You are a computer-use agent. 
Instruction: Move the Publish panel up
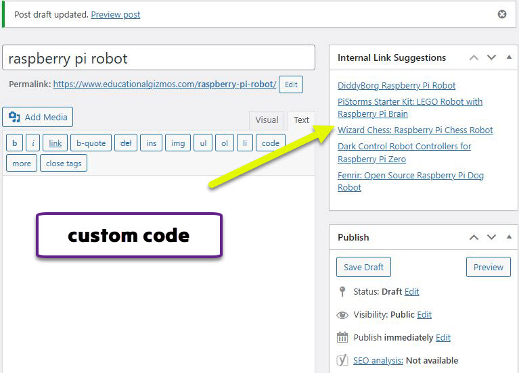coord(474,237)
